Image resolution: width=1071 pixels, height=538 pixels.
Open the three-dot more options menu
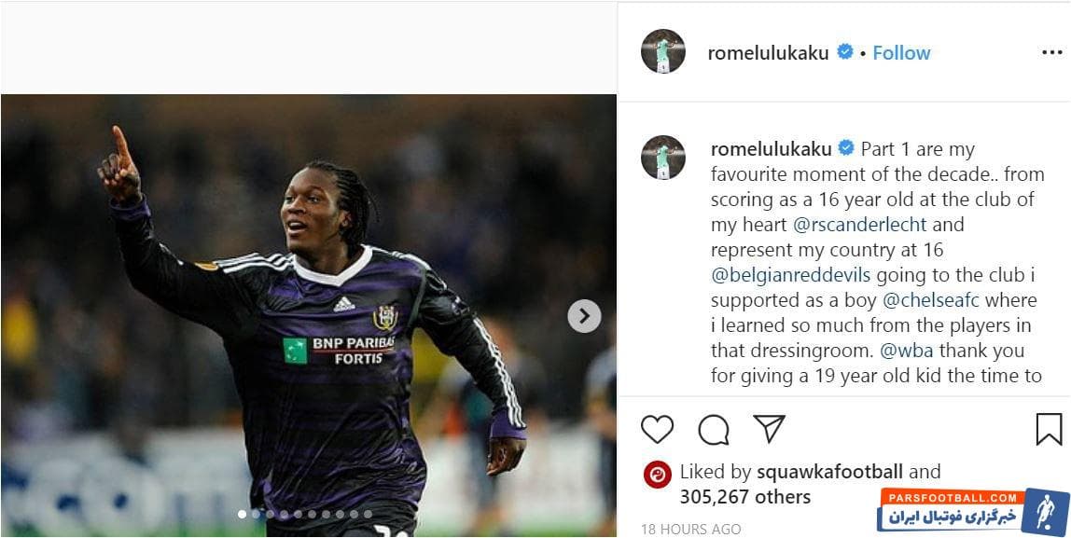tap(1052, 52)
